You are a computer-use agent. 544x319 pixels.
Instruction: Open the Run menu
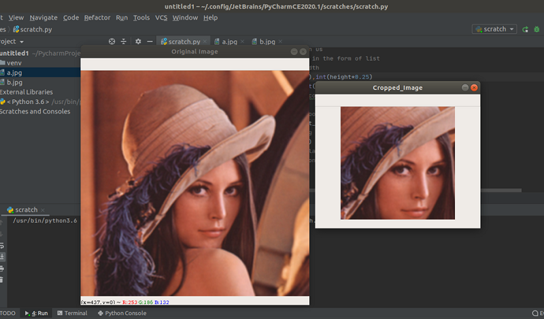click(x=122, y=18)
